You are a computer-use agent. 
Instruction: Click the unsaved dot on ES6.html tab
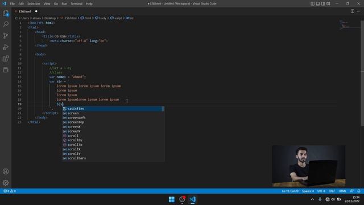[x=36, y=11]
